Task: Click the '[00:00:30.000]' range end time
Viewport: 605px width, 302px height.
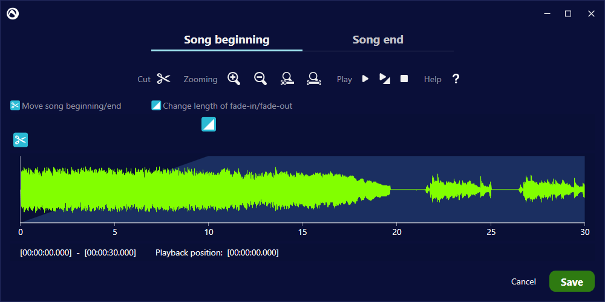Action: click(x=110, y=252)
